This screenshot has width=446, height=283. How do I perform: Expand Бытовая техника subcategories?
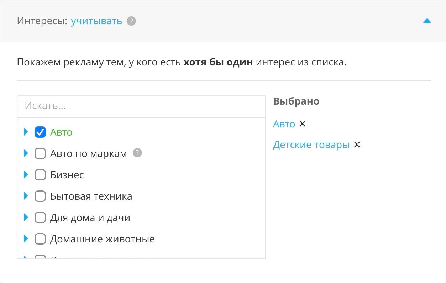coord(26,196)
